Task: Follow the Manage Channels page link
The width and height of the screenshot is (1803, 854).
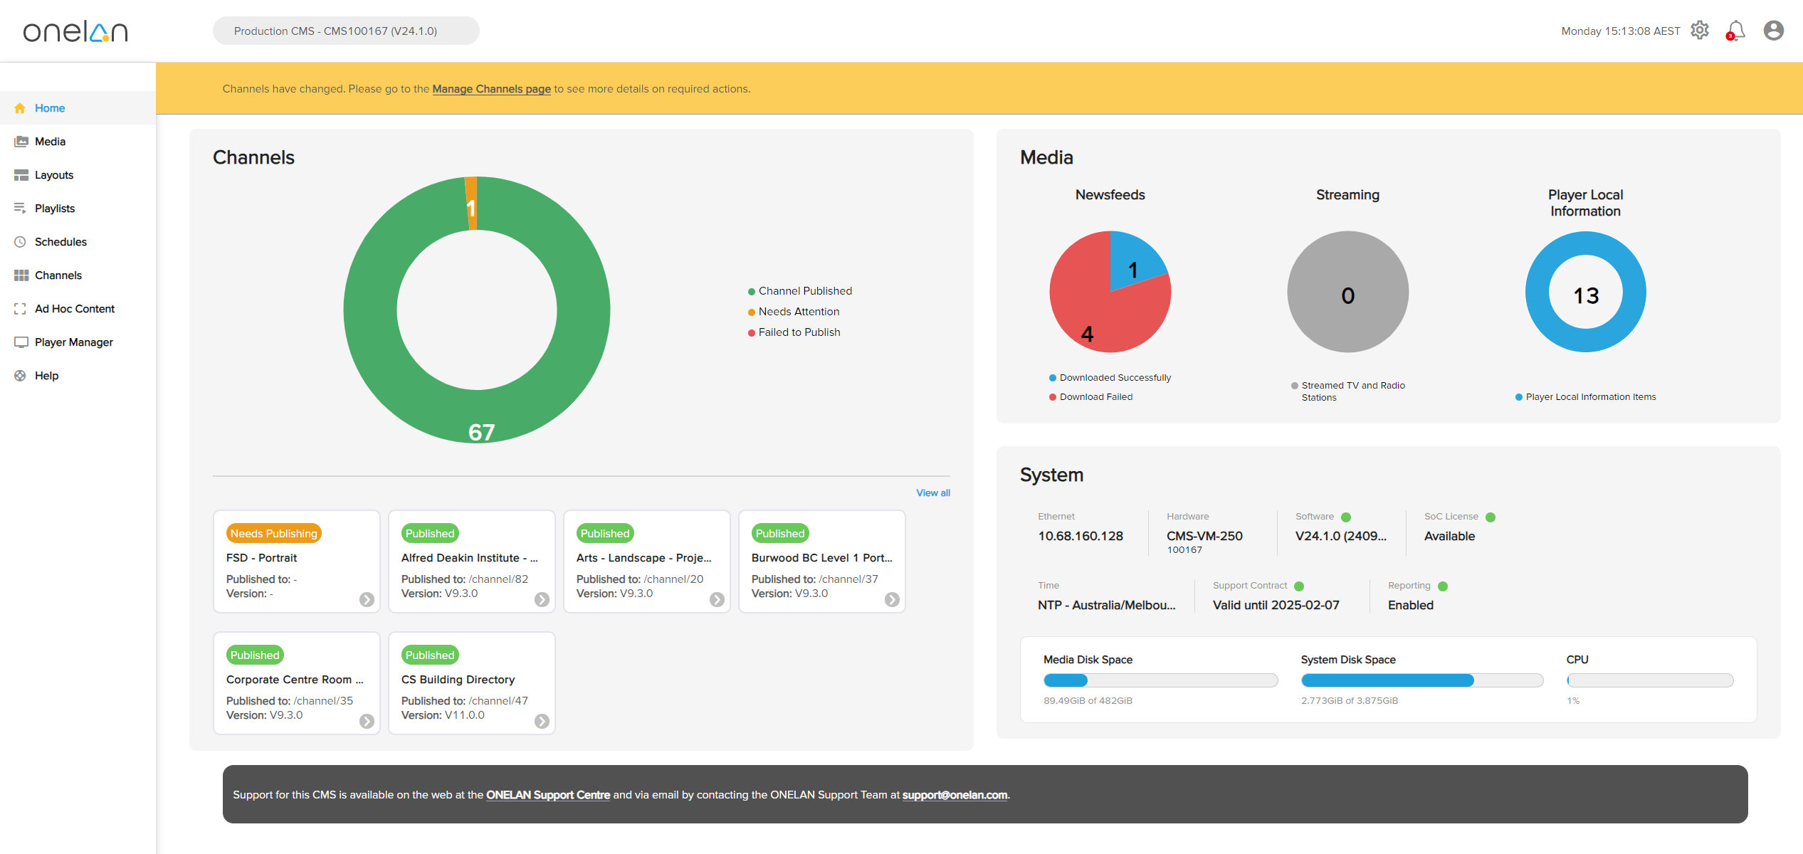Action: coord(491,89)
